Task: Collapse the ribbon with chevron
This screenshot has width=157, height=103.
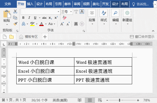Action: (153, 31)
